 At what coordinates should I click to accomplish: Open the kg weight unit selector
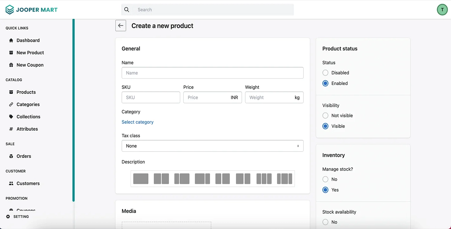click(297, 97)
